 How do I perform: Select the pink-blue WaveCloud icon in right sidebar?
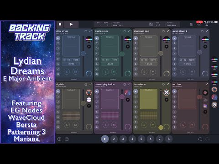(x=214, y=97)
